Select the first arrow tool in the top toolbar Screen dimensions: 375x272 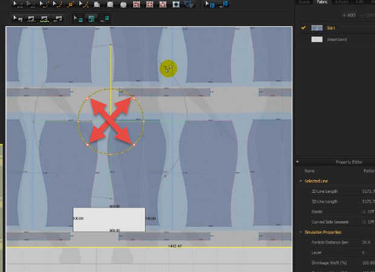[x=19, y=4]
